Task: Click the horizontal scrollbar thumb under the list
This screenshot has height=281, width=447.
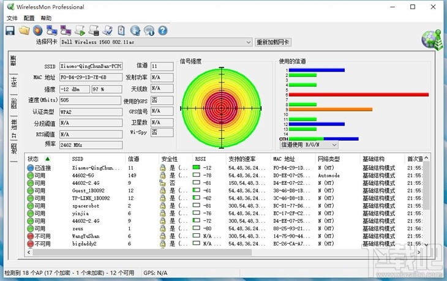Action: point(142,252)
